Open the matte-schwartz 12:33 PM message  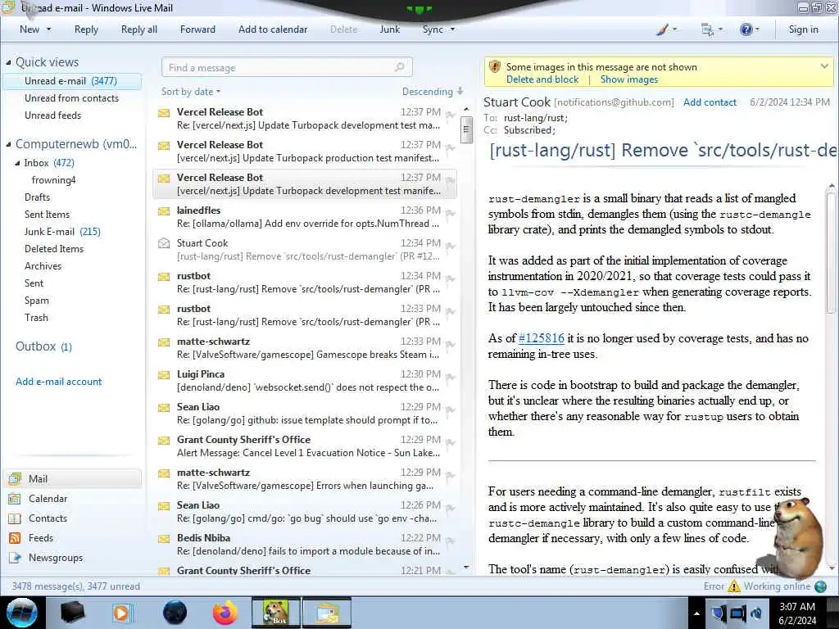tap(305, 347)
